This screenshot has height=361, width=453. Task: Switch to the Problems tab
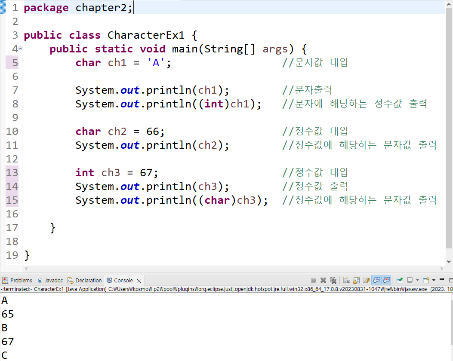point(17,280)
